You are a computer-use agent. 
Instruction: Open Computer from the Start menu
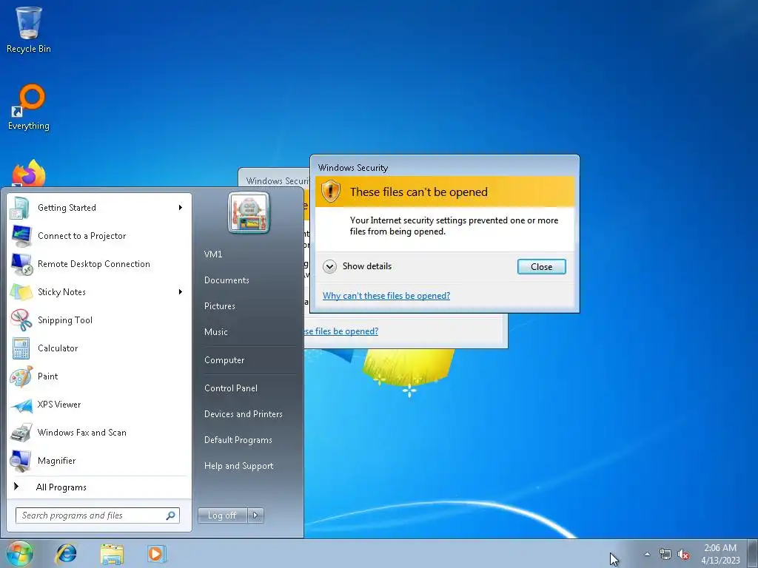(224, 360)
